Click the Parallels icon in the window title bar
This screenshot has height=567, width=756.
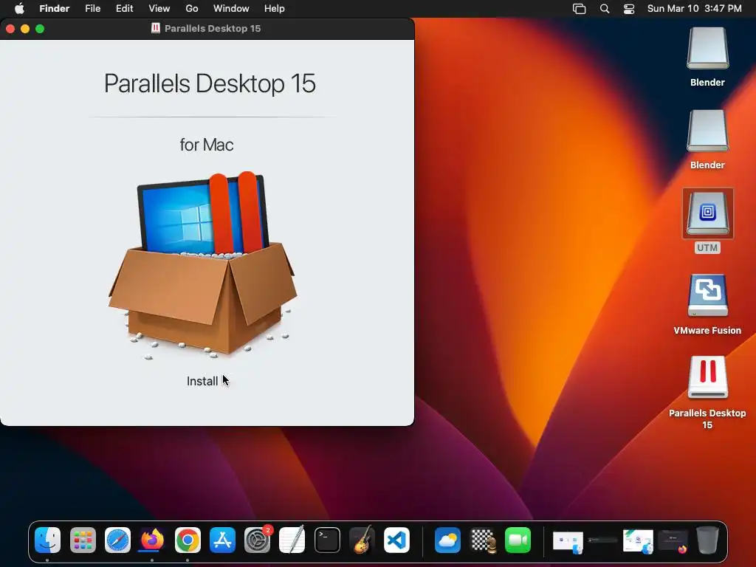156,28
